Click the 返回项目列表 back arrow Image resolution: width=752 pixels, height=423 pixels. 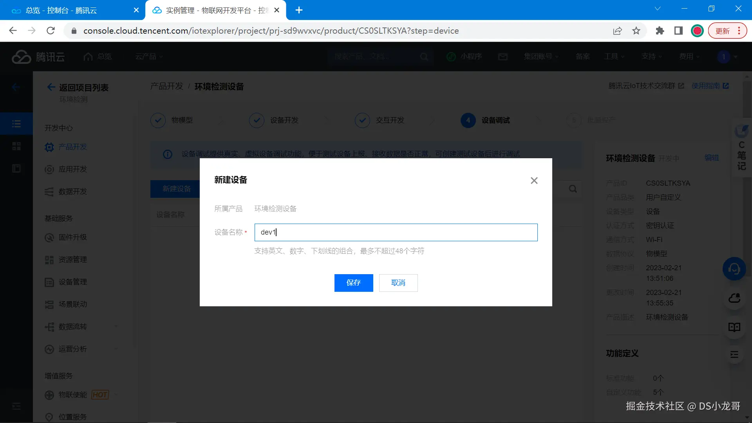click(x=51, y=87)
